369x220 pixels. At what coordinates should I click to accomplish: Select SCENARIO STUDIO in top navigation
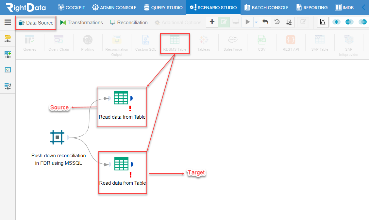213,7
